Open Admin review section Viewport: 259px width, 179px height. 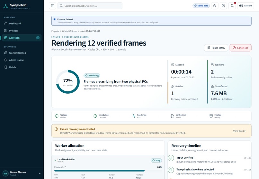click(x=22, y=60)
